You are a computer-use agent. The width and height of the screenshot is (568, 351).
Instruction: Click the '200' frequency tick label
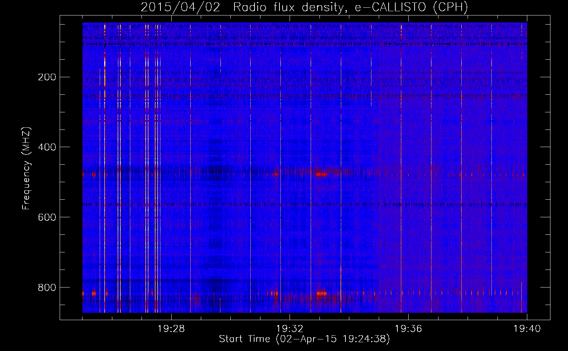pyautogui.click(x=47, y=77)
